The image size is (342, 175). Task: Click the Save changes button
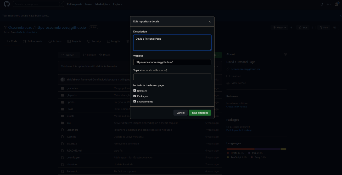(200, 113)
